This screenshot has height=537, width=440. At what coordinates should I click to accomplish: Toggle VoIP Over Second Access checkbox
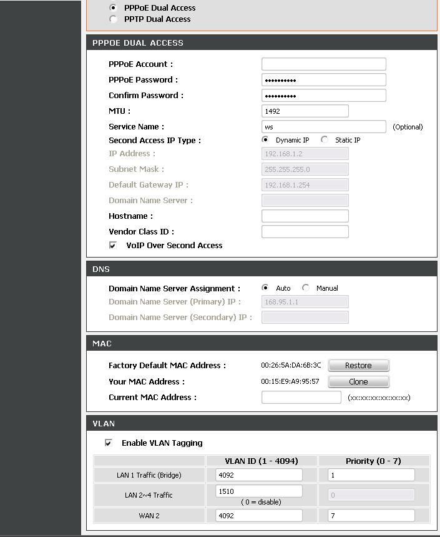pyautogui.click(x=113, y=246)
